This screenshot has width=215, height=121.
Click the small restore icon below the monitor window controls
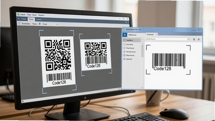pos(126,22)
